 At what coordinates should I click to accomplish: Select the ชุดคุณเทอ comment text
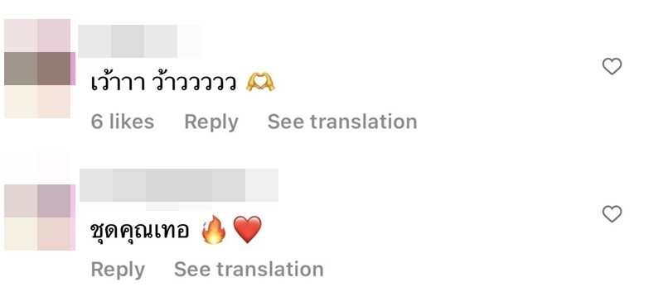pyautogui.click(x=139, y=231)
